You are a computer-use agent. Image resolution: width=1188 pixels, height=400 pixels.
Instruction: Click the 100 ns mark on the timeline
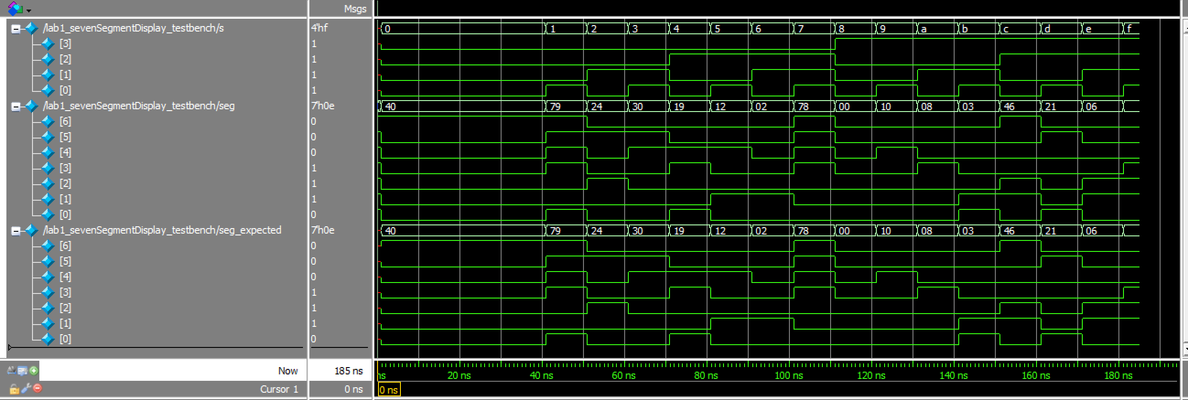tap(789, 375)
